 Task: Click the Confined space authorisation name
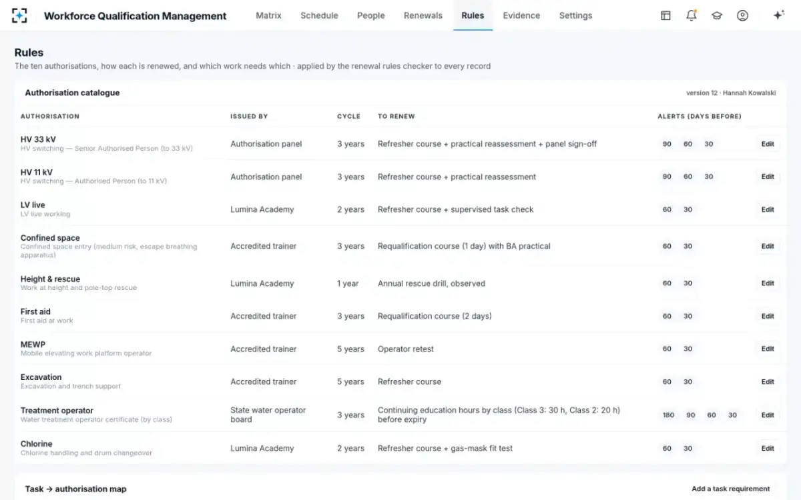click(x=50, y=238)
